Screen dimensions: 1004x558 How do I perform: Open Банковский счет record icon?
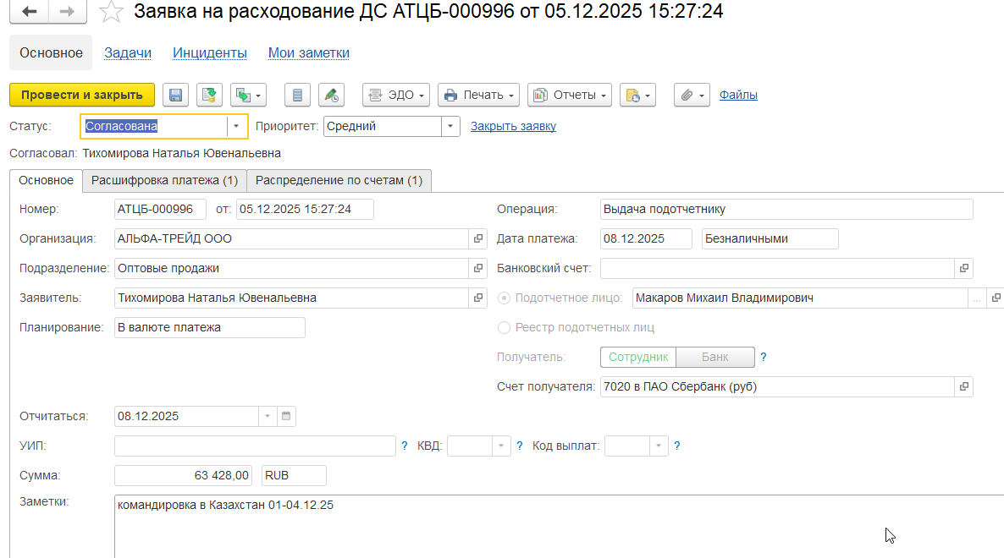[x=963, y=269]
